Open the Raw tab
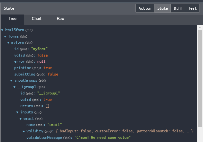Screen dimensions: 203x142 tap(60, 19)
